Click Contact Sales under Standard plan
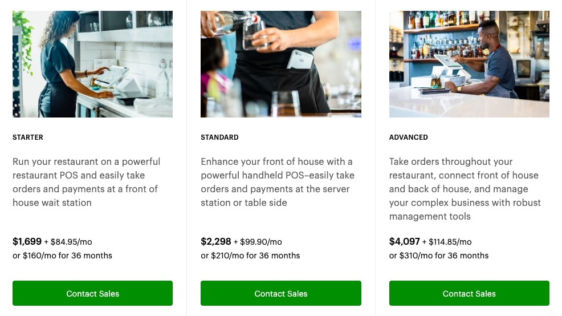 (280, 293)
